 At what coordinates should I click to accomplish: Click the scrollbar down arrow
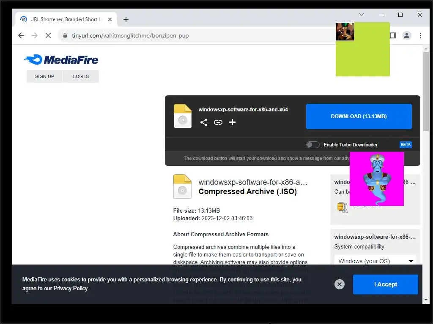pyautogui.click(x=426, y=300)
